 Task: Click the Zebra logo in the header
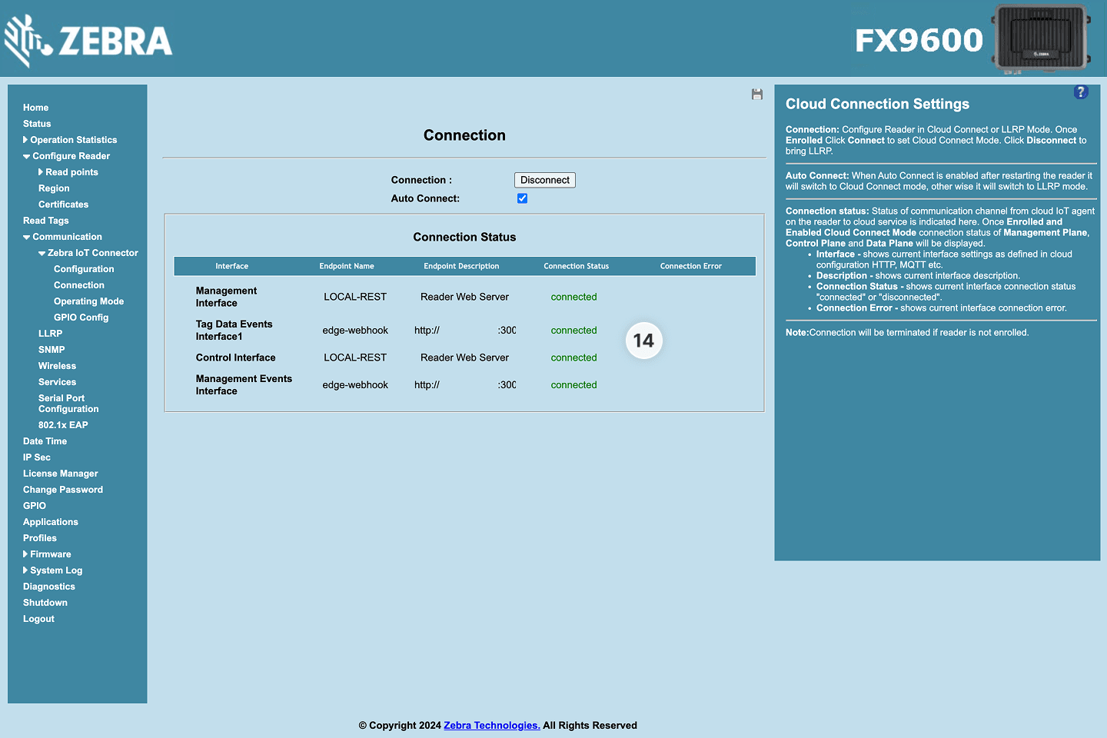click(88, 41)
